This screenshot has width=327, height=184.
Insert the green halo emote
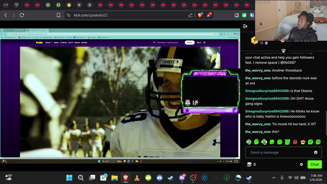287,142
